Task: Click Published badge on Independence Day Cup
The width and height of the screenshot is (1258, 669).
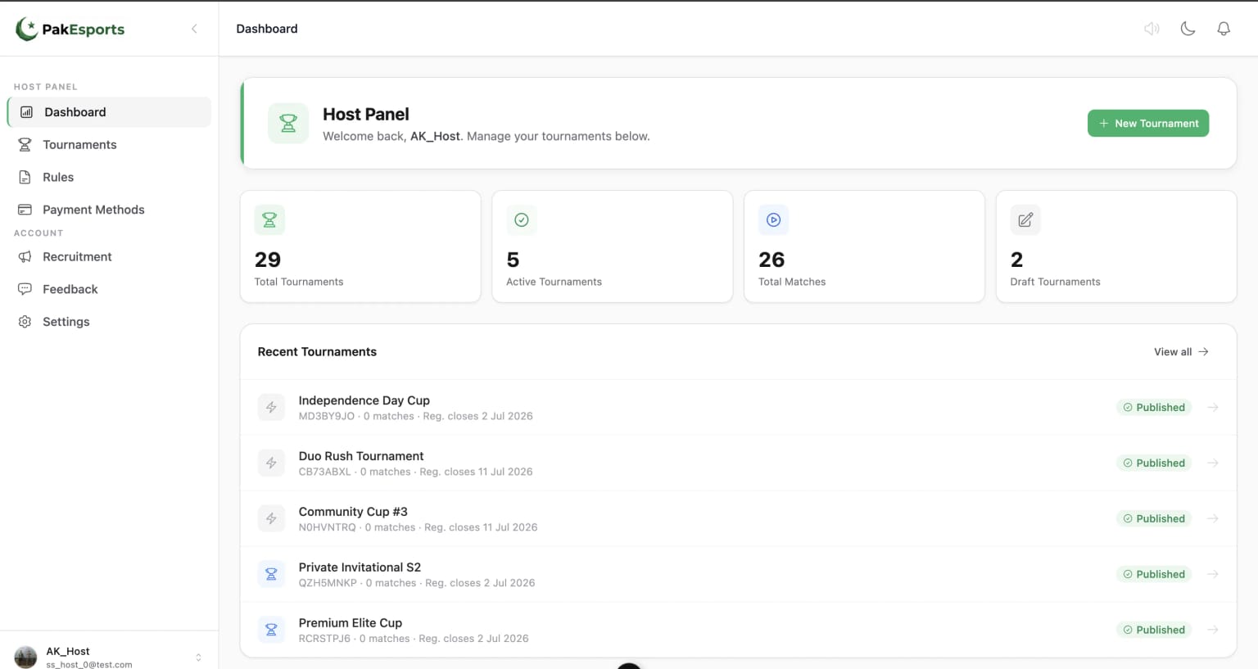Action: pos(1154,407)
